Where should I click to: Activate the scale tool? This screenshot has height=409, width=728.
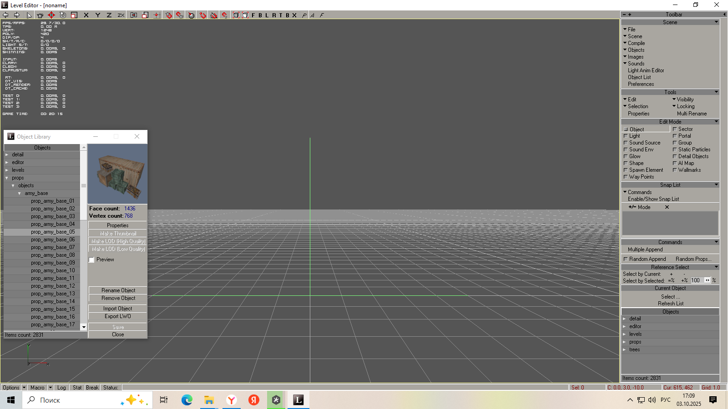click(74, 15)
